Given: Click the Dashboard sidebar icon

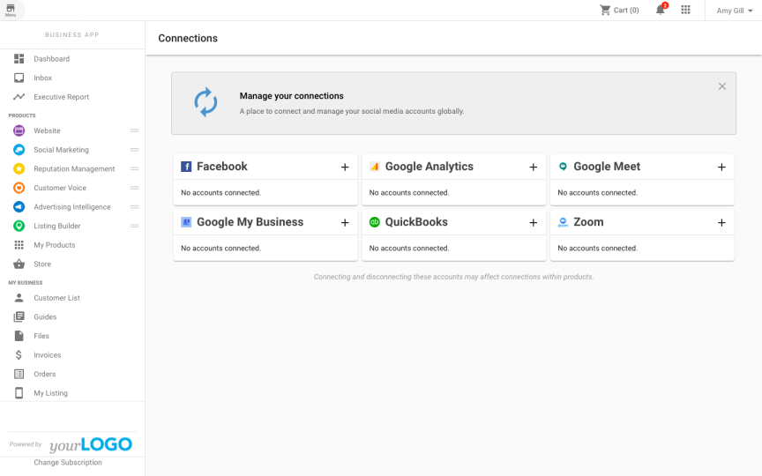Looking at the screenshot, I should click(19, 59).
